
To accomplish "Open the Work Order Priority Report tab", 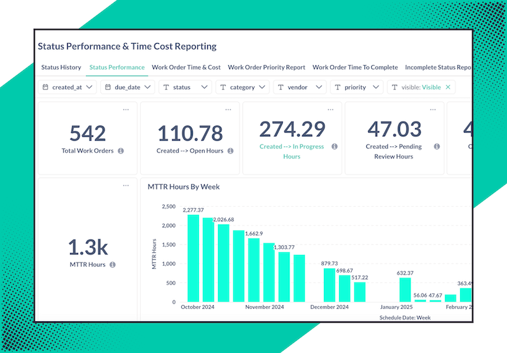I will point(266,67).
